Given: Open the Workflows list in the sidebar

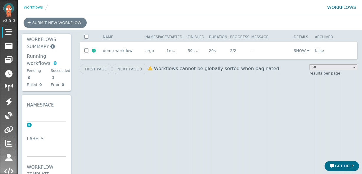Looking at the screenshot, I should [x=9, y=32].
